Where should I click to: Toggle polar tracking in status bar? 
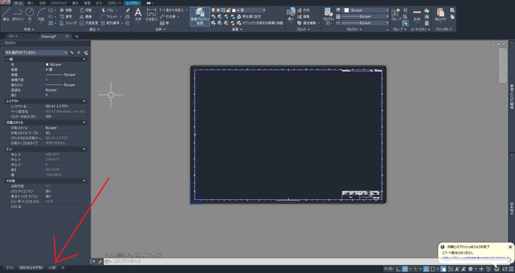(405, 269)
